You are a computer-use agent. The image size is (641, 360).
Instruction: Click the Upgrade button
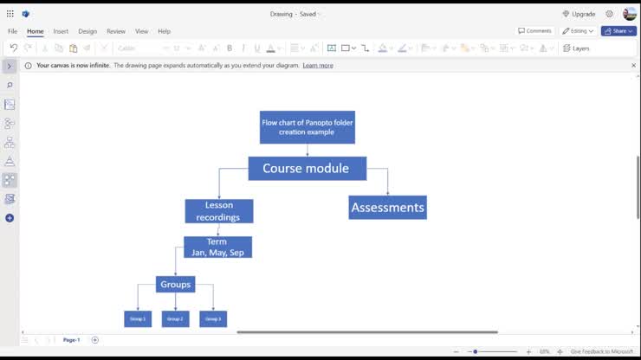[x=579, y=14]
